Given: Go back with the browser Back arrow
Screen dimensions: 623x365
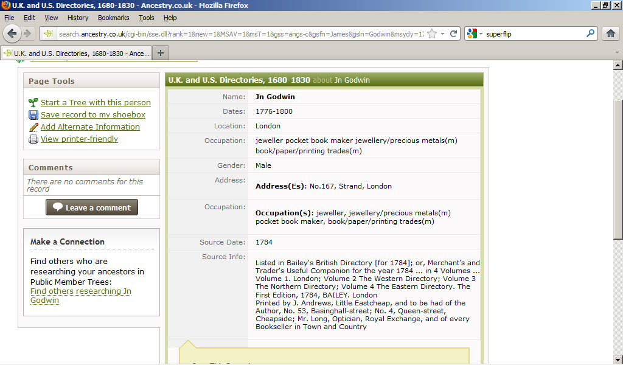Looking at the screenshot, I should tap(12, 33).
